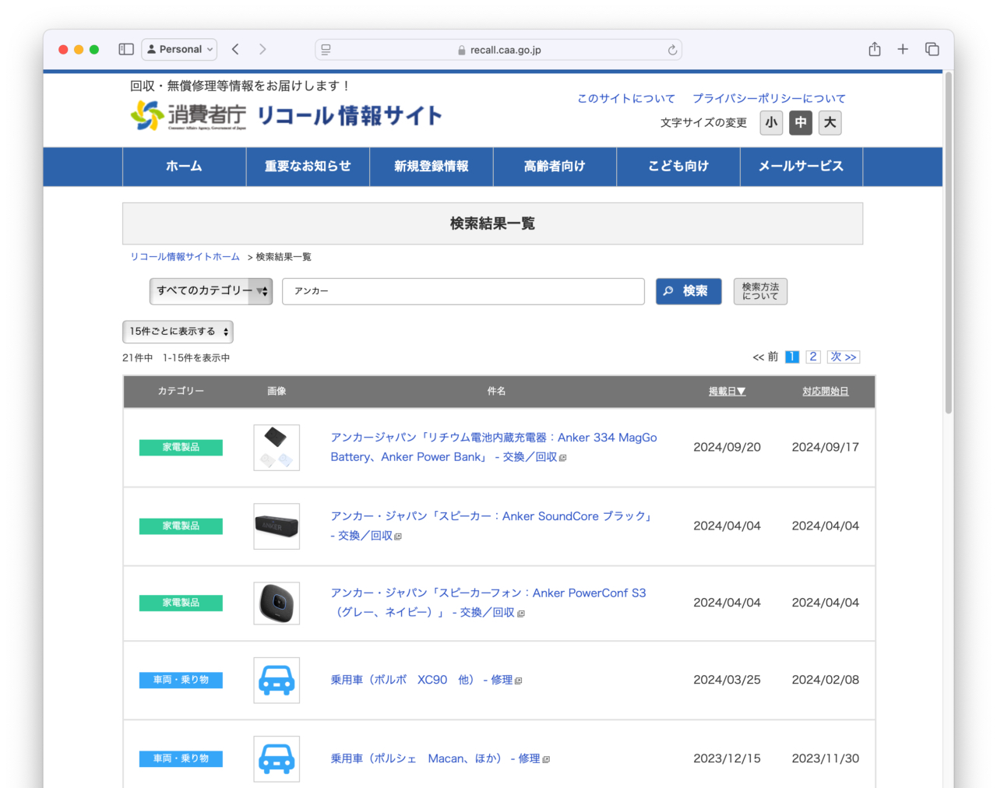This screenshot has height=788, width=997.
Task: Open Anker SoundCore speaker thumbnail
Action: pos(277,526)
